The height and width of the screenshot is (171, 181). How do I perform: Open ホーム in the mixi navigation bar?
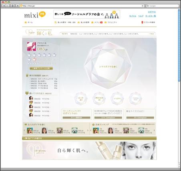click(28, 22)
